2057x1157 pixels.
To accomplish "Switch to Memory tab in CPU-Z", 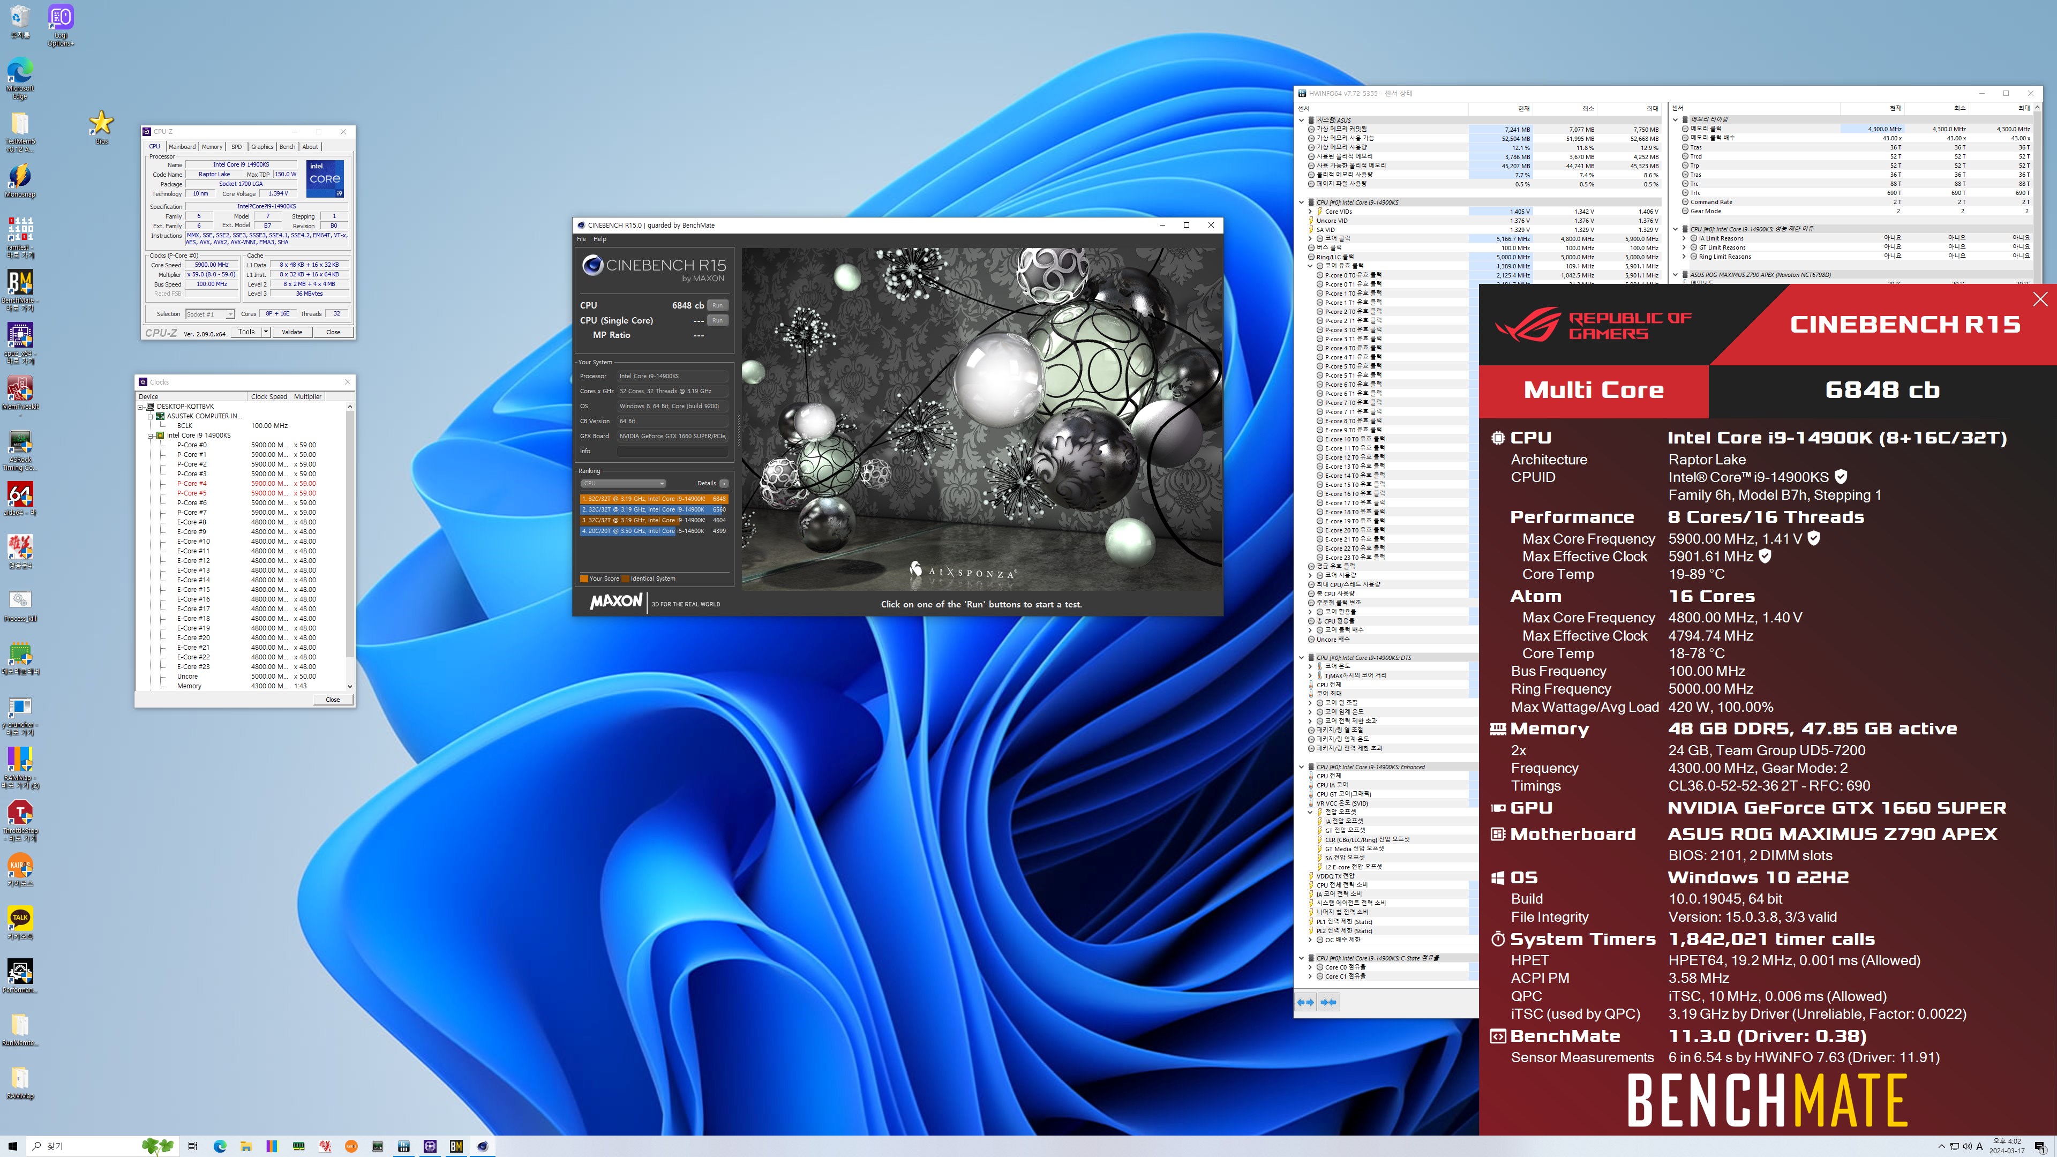I will 213,147.
